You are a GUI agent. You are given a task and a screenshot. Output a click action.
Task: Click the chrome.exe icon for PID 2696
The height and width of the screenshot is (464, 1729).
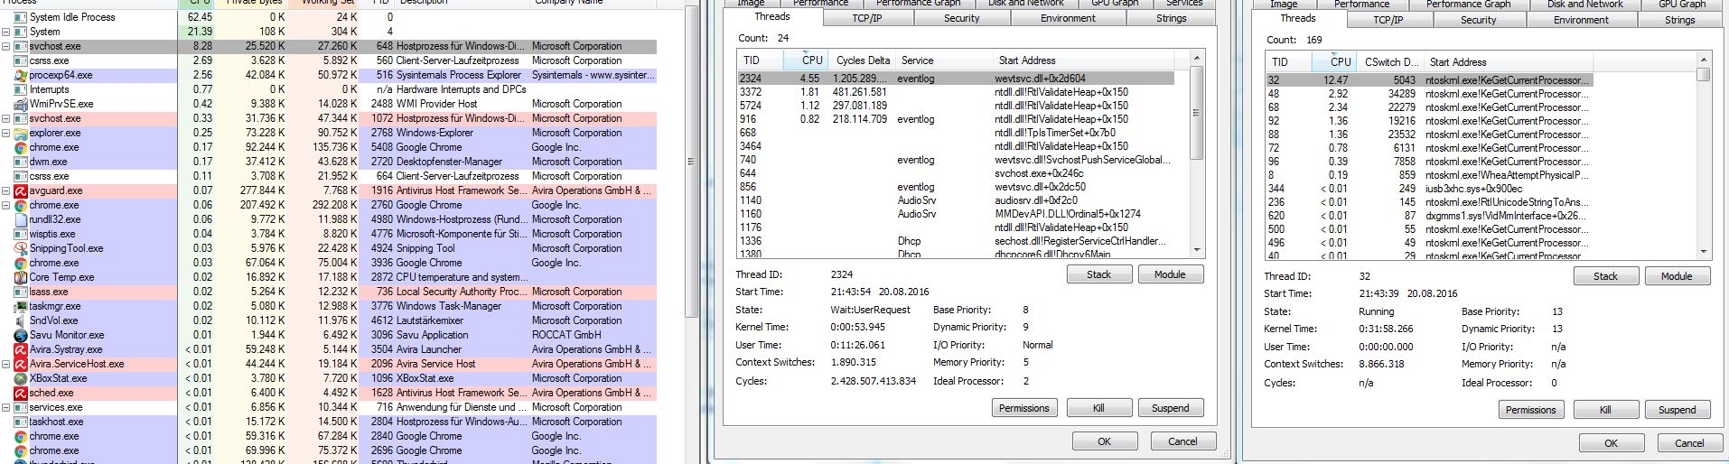click(x=21, y=450)
